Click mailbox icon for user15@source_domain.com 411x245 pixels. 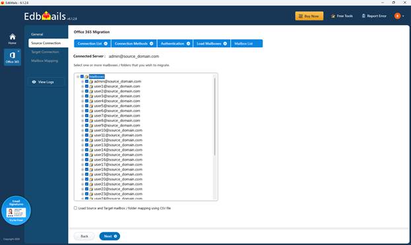pyautogui.click(x=91, y=155)
